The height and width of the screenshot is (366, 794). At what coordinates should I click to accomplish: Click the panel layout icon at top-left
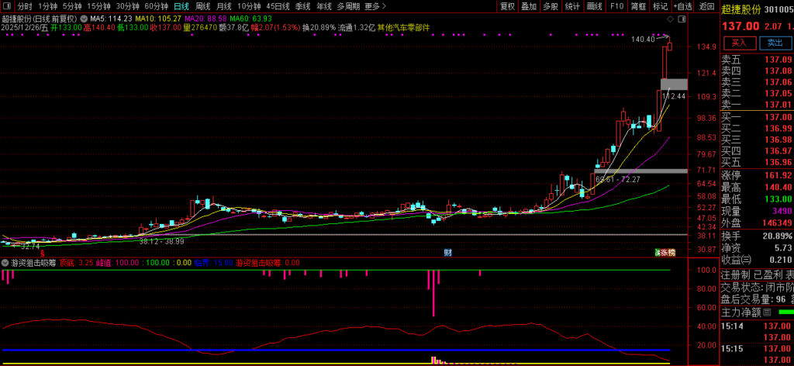(6, 6)
